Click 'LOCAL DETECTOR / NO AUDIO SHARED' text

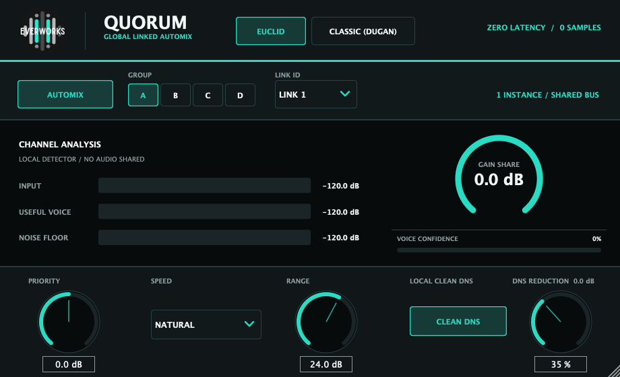pyautogui.click(x=82, y=160)
